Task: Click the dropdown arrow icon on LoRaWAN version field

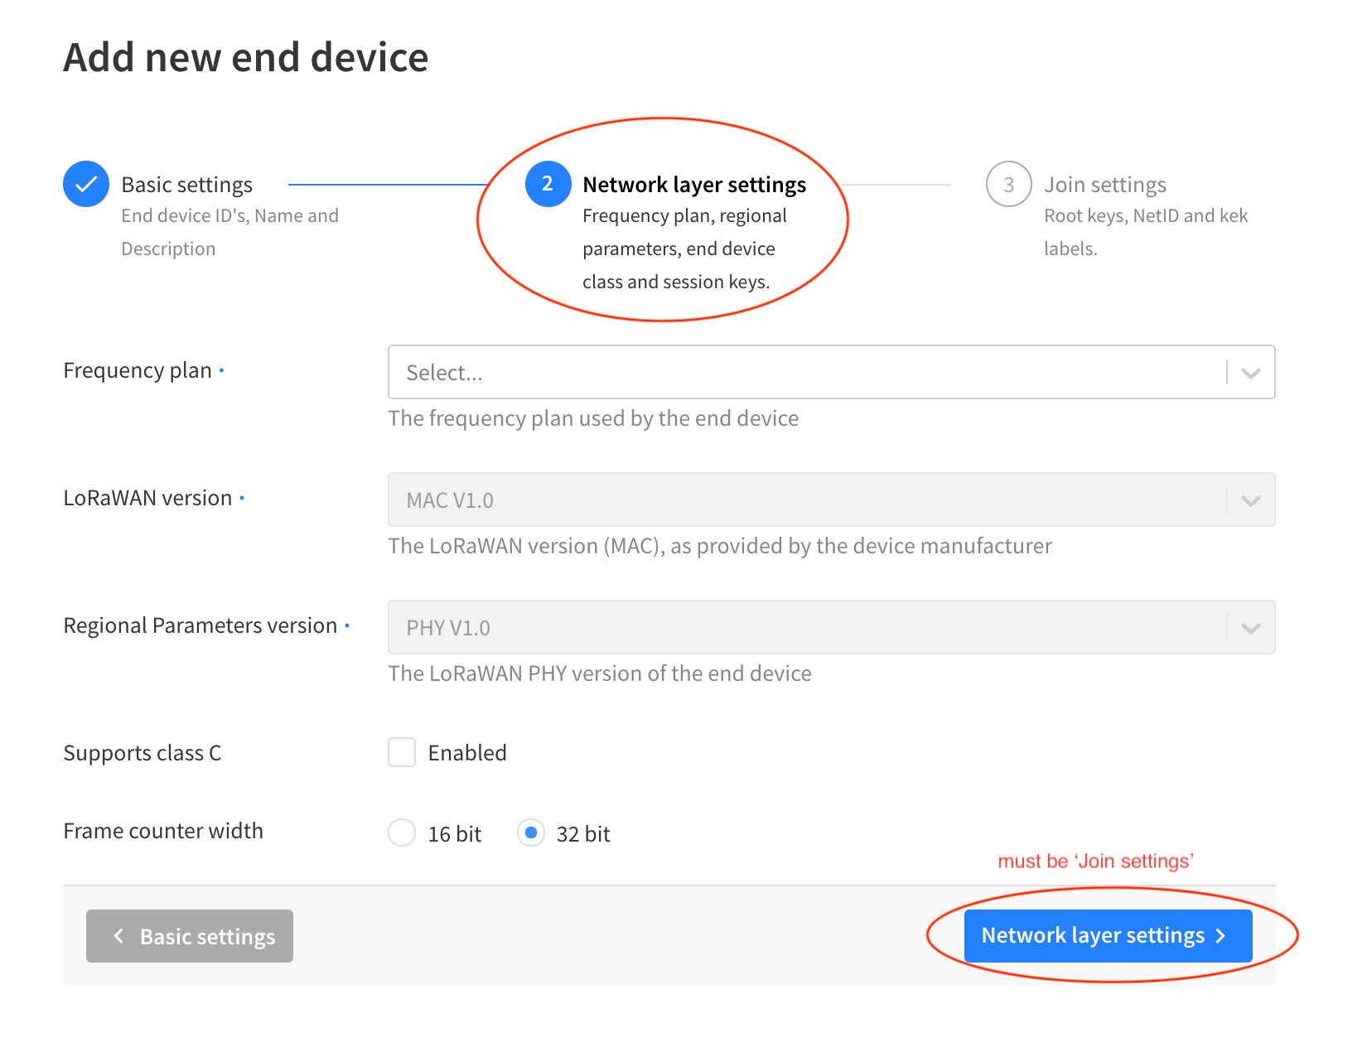Action: point(1249,499)
